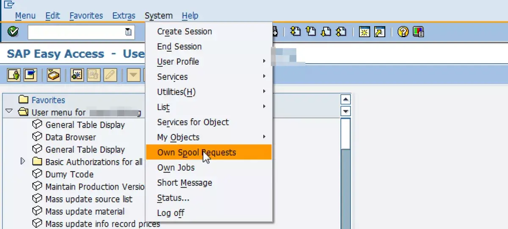Open the Extras menu

(x=124, y=16)
